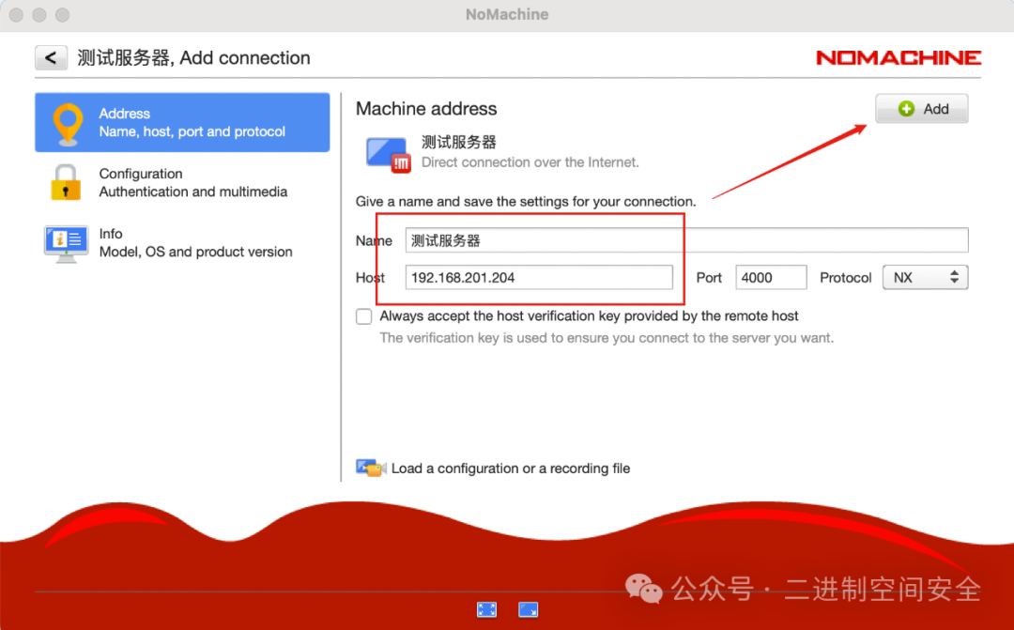Click the Info monitor icon
Image resolution: width=1014 pixels, height=630 pixels.
click(x=66, y=242)
